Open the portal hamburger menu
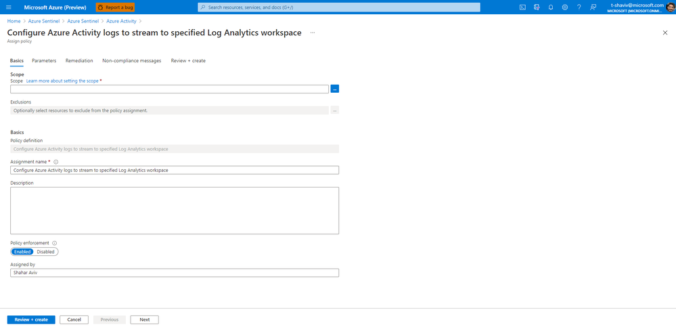This screenshot has width=676, height=329. pos(9,7)
